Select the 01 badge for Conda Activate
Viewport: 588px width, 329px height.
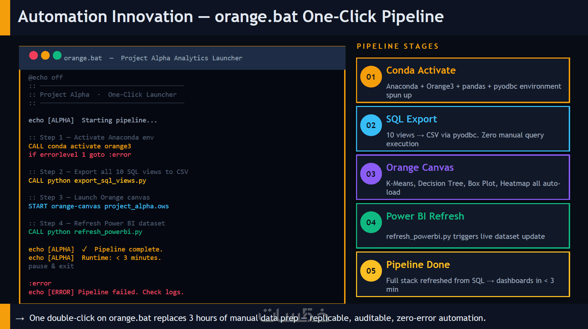pos(371,77)
